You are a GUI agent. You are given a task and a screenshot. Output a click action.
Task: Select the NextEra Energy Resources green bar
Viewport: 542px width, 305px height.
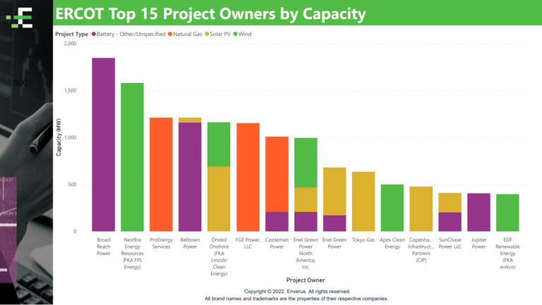pyautogui.click(x=132, y=157)
